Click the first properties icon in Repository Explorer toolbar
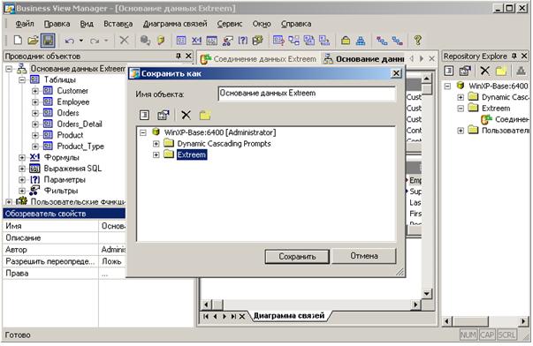 click(x=449, y=71)
